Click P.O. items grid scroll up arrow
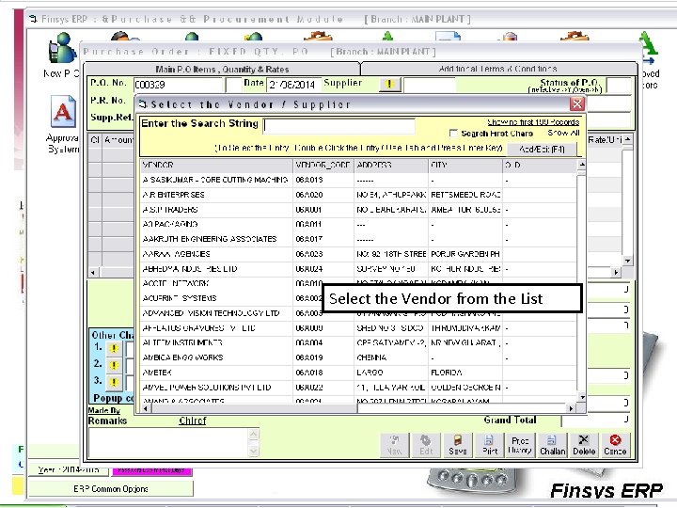 tap(627, 139)
